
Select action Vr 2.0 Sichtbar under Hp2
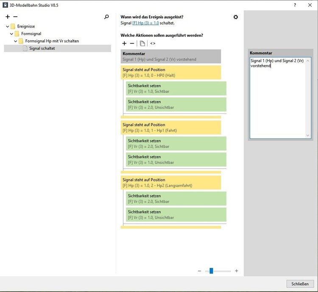(176, 198)
